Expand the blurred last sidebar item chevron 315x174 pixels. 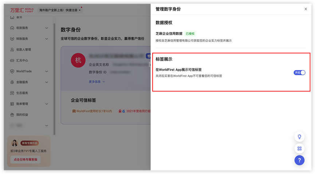point(47,125)
